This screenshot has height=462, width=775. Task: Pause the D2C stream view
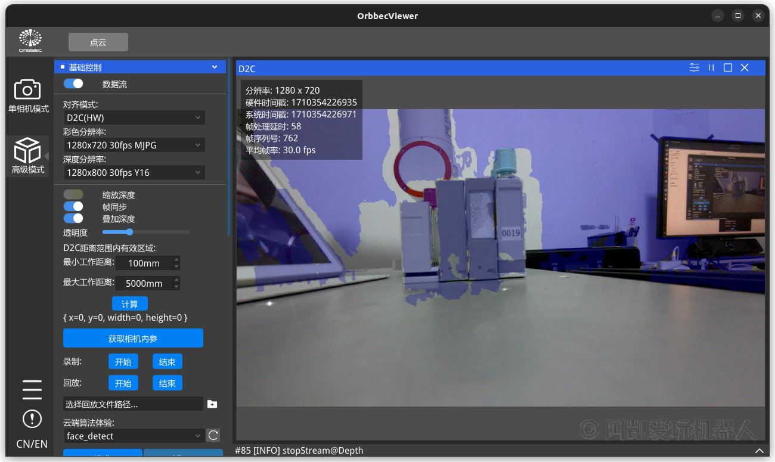(711, 68)
